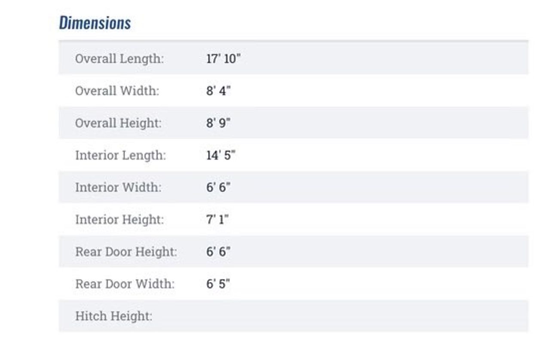Select the Rear Door Width label

[125, 284]
